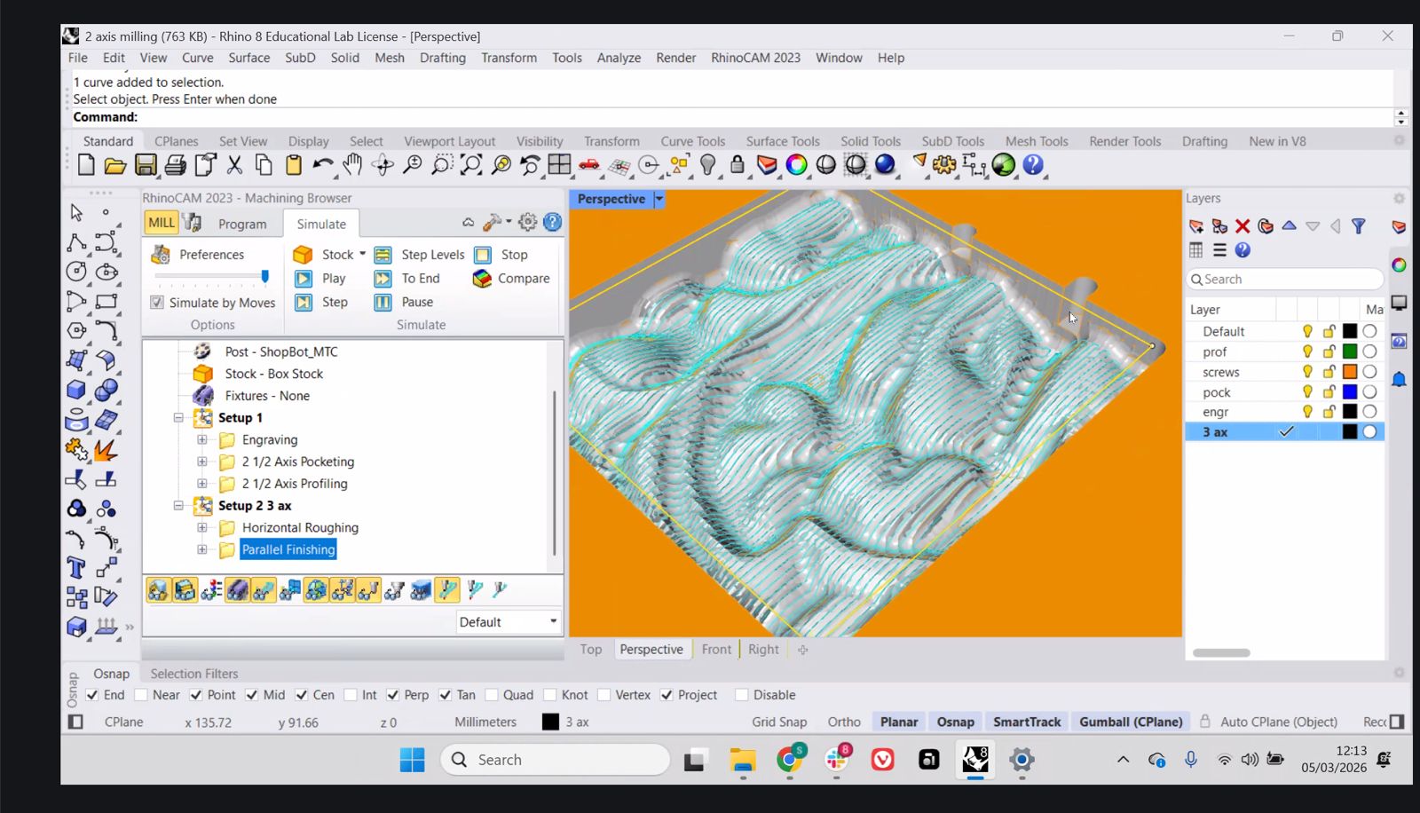The width and height of the screenshot is (1420, 813).
Task: Click the delete layer red X icon
Action: pyautogui.click(x=1242, y=226)
